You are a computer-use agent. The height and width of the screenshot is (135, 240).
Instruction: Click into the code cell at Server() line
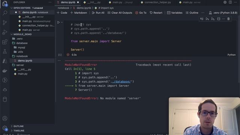[78, 49]
